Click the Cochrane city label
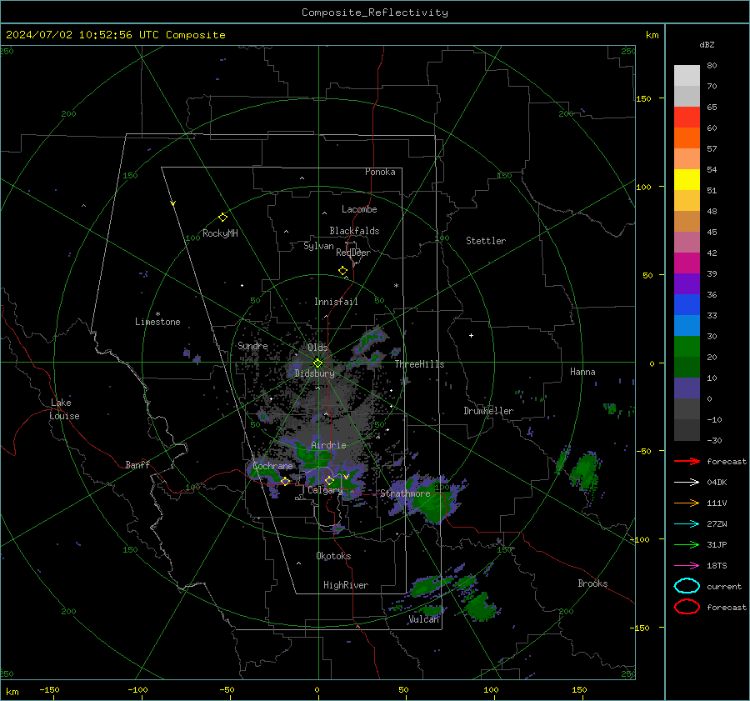Screen dimensions: 750x701 [272, 466]
